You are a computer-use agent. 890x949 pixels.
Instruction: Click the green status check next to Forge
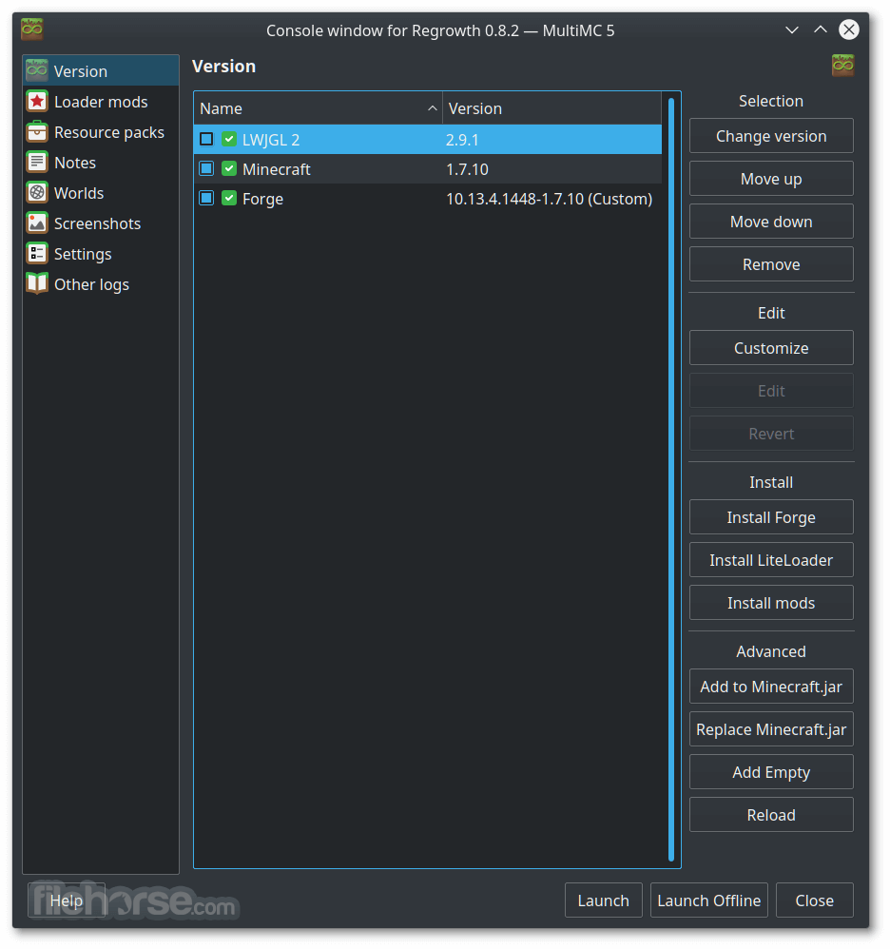click(x=229, y=198)
